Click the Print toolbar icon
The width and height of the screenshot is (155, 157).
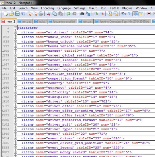tap(41, 14)
